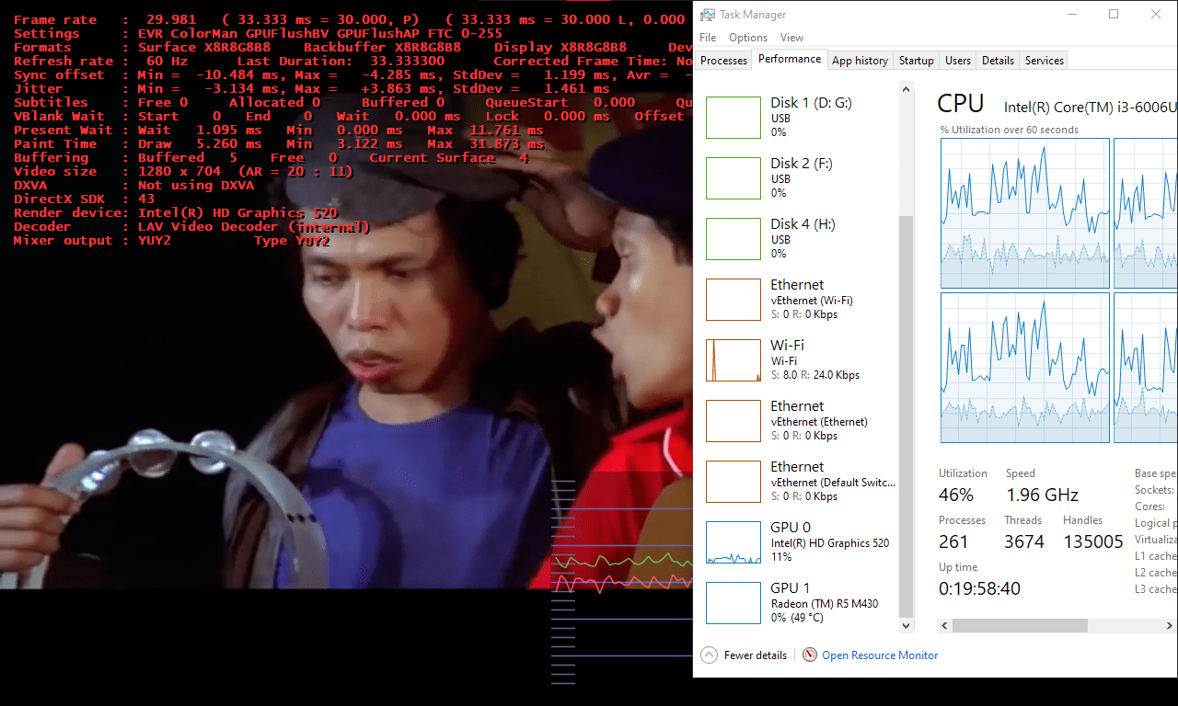Select the Disk 1 (D: G:) graph icon

tap(733, 117)
